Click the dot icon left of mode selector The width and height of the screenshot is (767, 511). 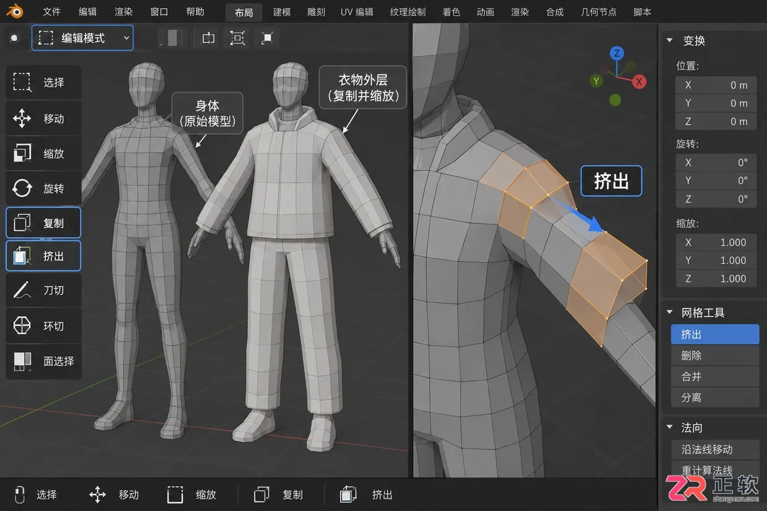14,38
